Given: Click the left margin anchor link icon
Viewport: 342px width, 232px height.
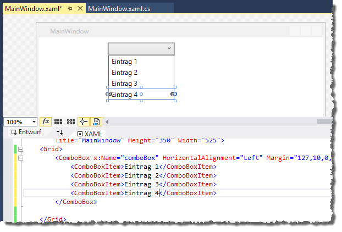Looking at the screenshot, I should 108,95.
